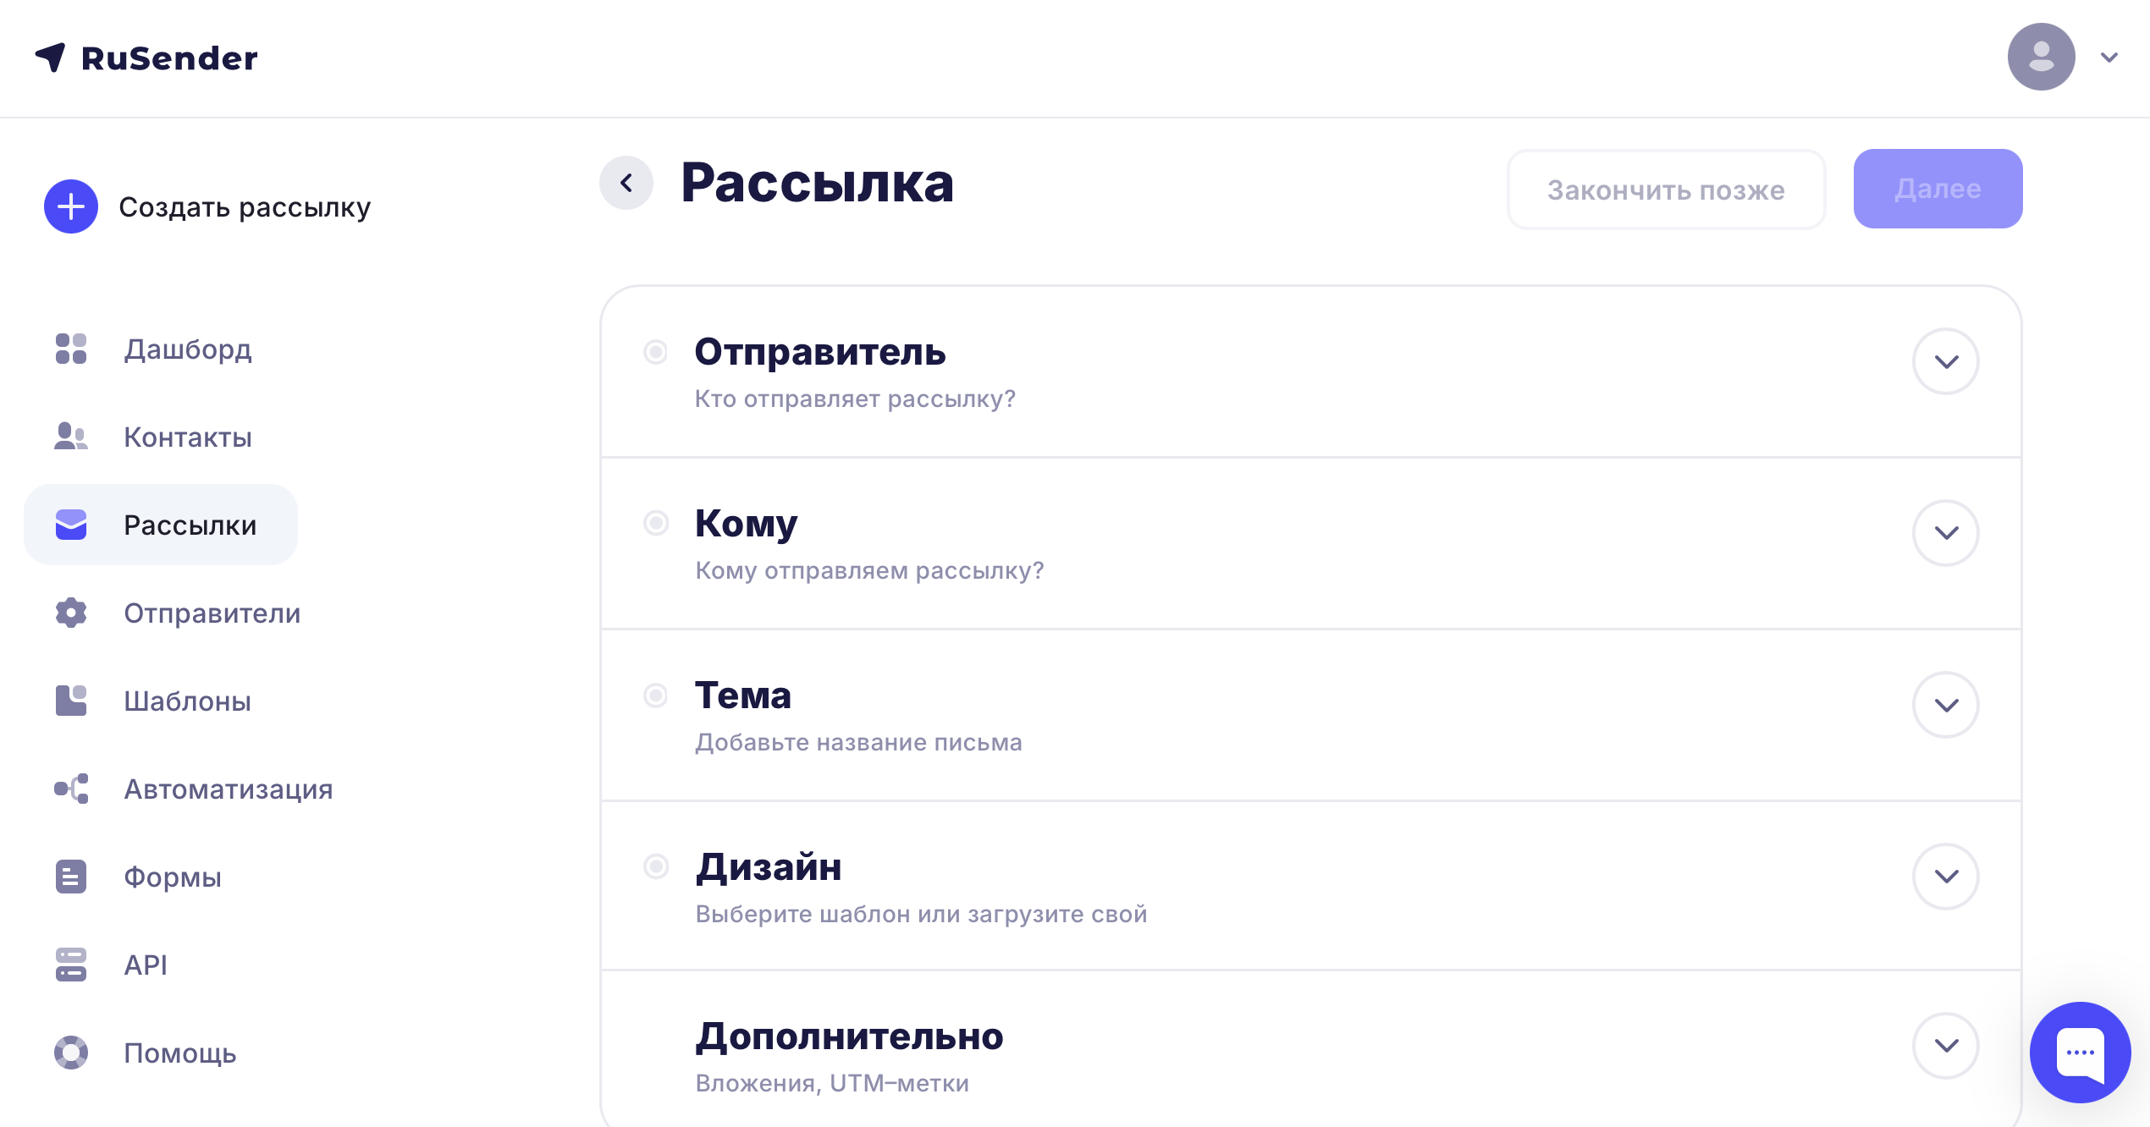Open the Дашборд menu item
The width and height of the screenshot is (2150, 1127).
click(x=188, y=349)
